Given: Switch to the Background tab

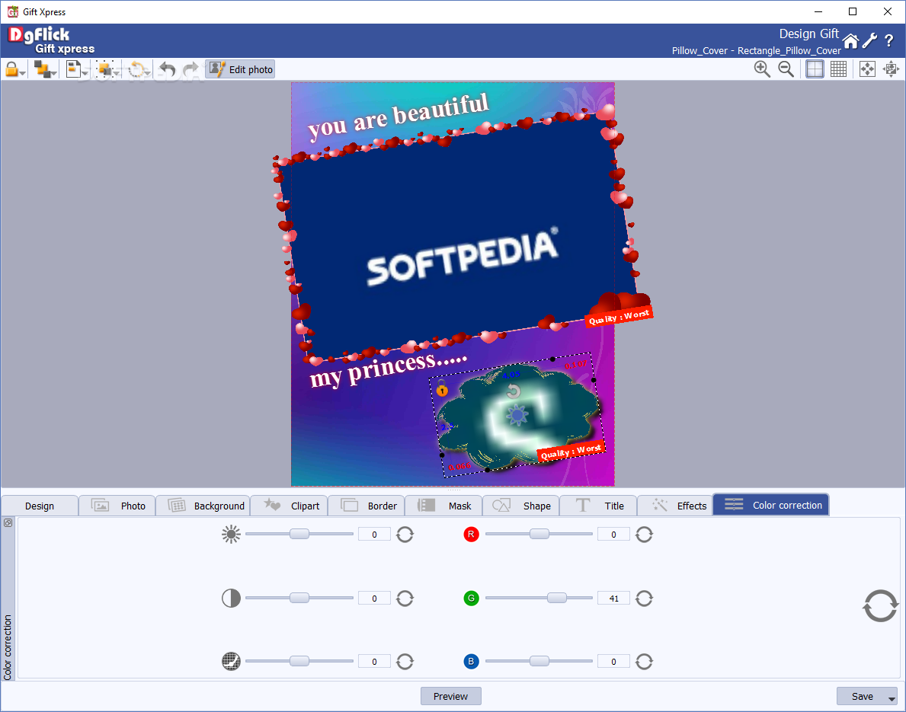Looking at the screenshot, I should coord(203,506).
